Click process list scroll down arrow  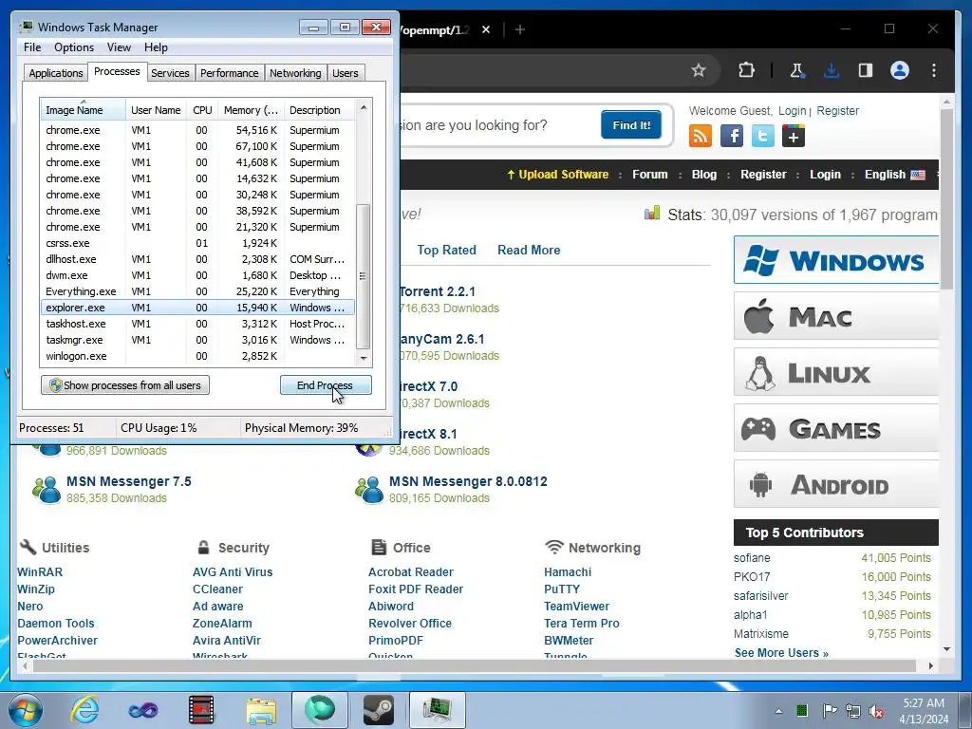[364, 358]
